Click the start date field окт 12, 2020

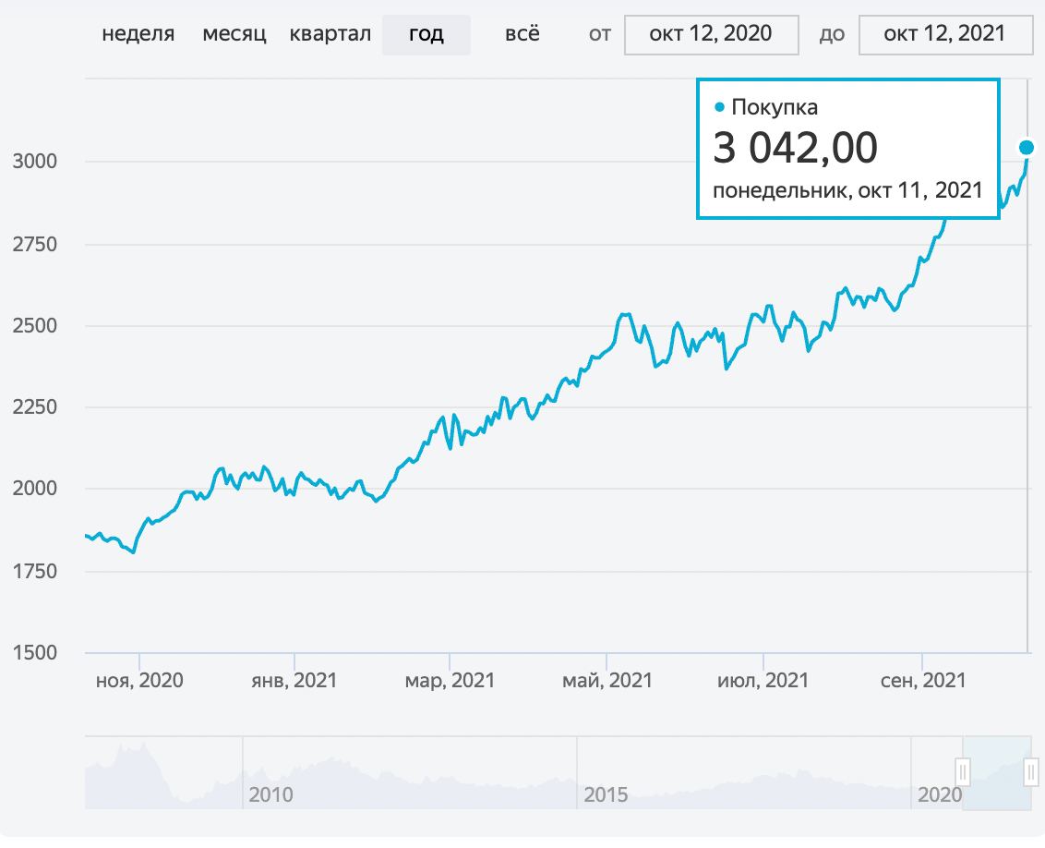point(711,35)
